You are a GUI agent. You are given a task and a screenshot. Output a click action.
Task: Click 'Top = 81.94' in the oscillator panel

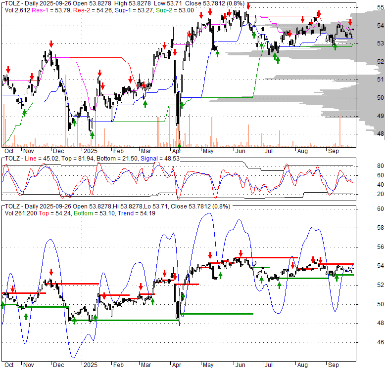(x=77, y=159)
